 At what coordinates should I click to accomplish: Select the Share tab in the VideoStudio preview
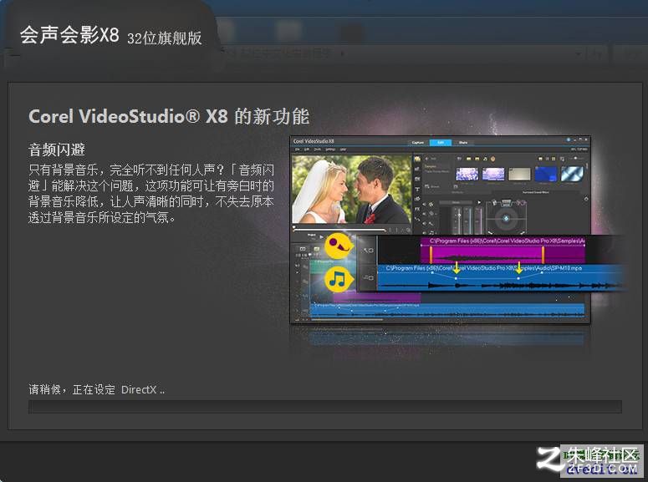coord(463,143)
